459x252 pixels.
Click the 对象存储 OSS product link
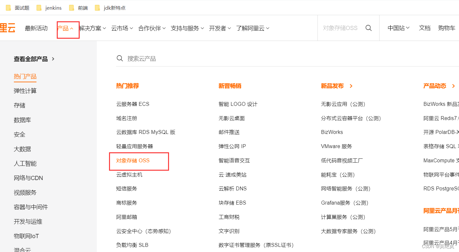(x=133, y=160)
